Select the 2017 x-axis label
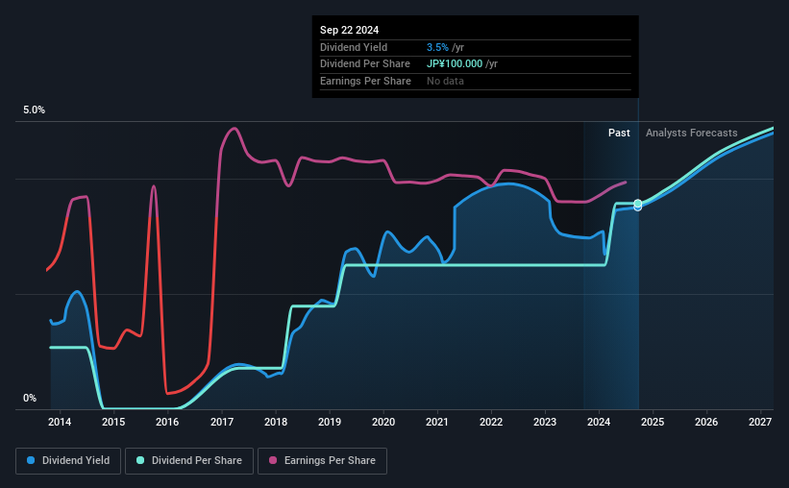The height and width of the screenshot is (488, 789). coord(221,422)
